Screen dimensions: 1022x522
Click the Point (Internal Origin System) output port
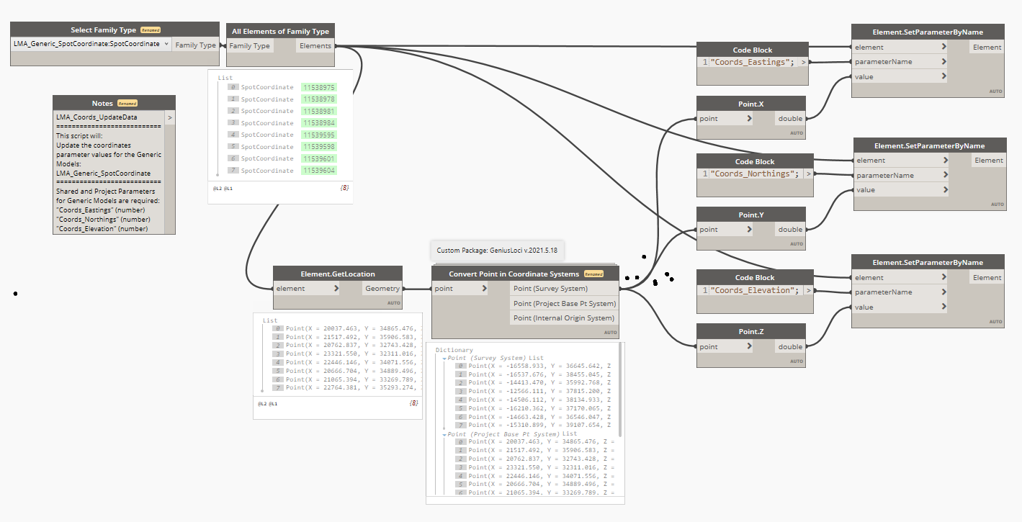pos(564,318)
